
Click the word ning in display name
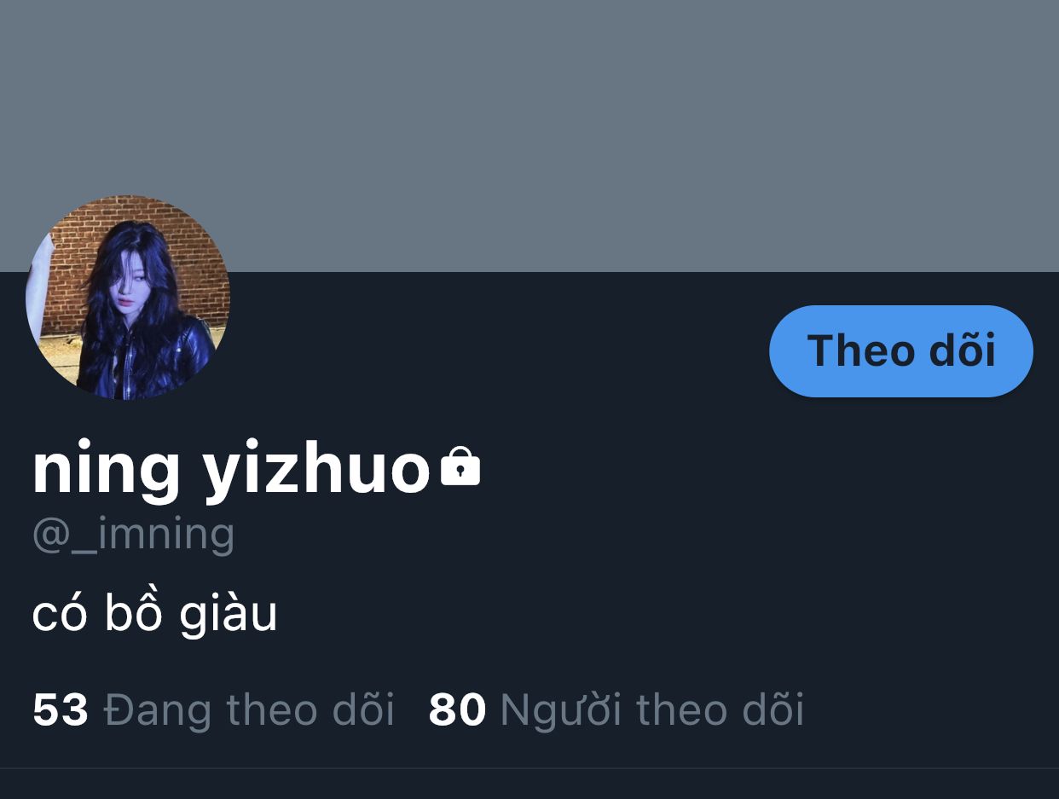point(107,472)
